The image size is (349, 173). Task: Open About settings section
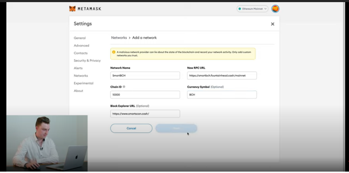click(78, 91)
